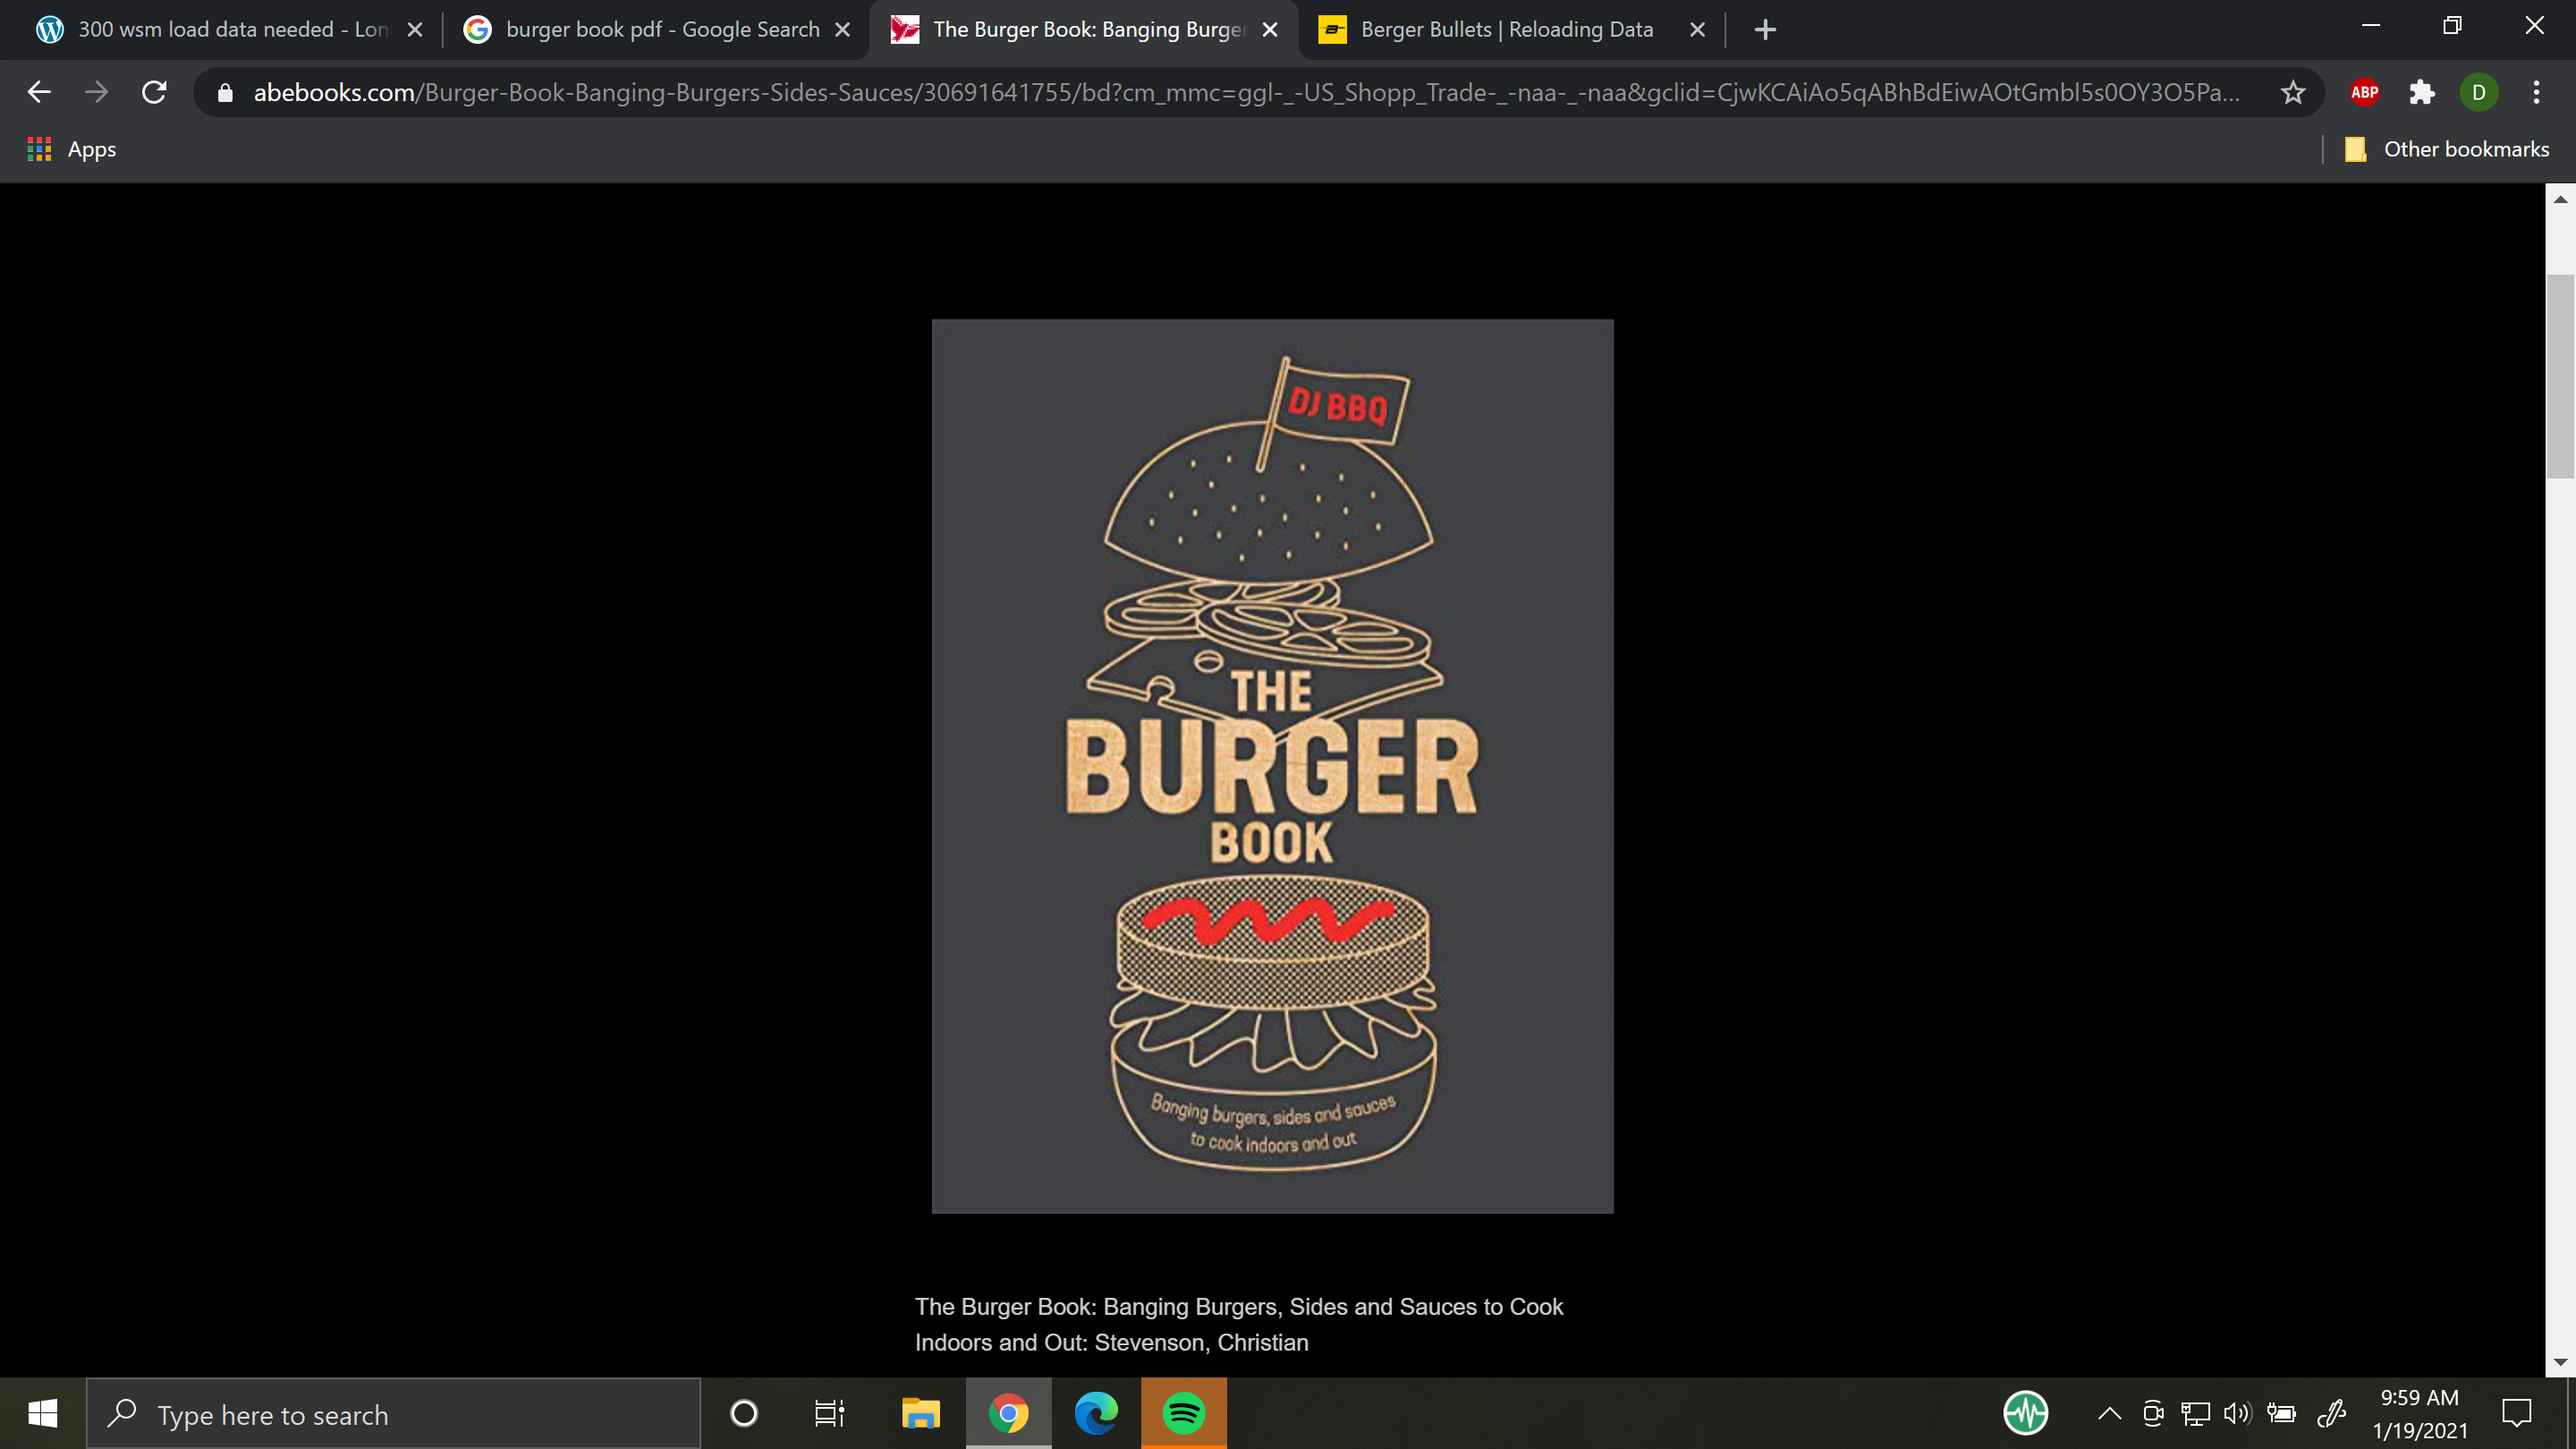The height and width of the screenshot is (1449, 2576).
Task: Open the Other bookmarks folder
Action: tap(2447, 149)
